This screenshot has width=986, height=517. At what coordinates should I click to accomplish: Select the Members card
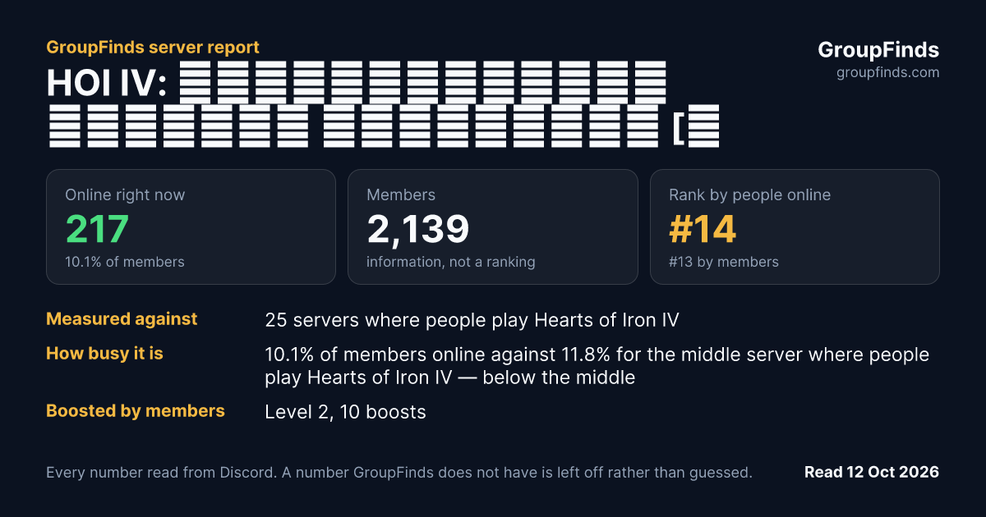click(x=493, y=226)
